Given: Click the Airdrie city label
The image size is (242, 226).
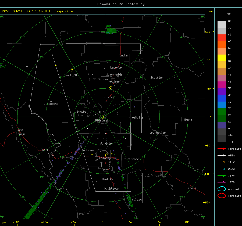Looking at the screenshot, I should click(106, 144).
